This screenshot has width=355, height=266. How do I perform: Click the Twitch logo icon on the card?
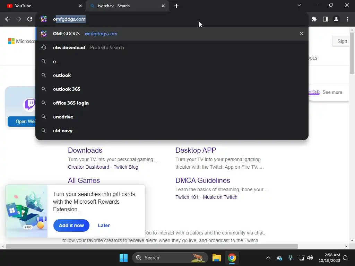click(30, 105)
